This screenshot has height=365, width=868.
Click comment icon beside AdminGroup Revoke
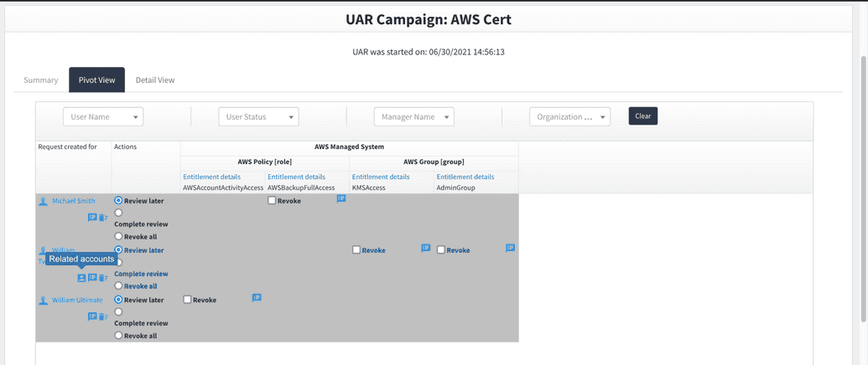510,248
